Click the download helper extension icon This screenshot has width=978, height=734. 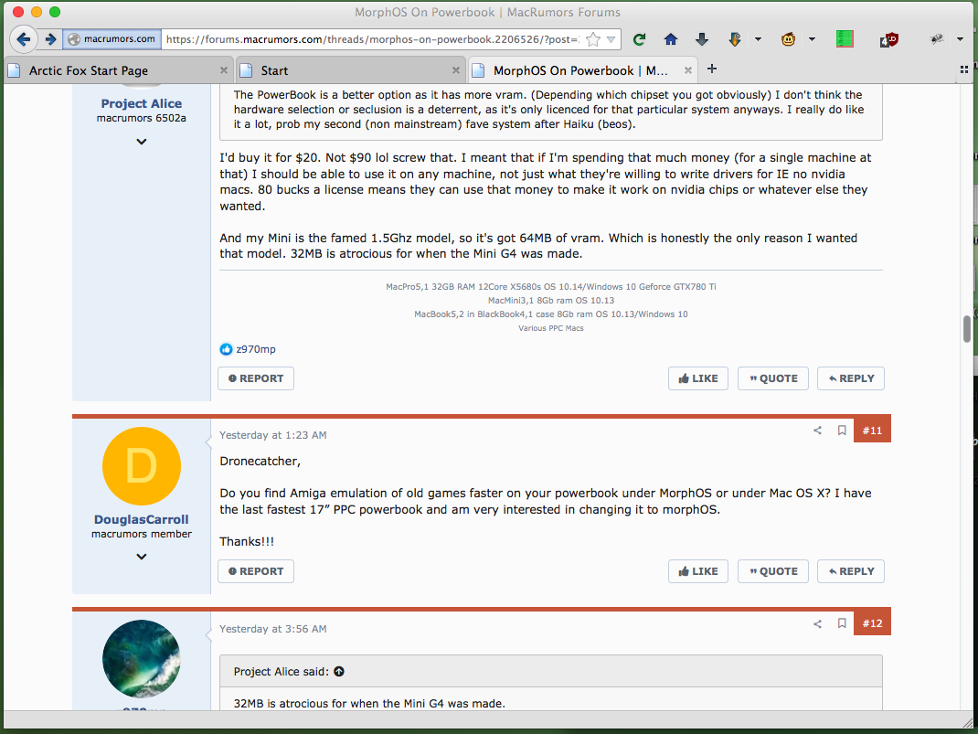[x=735, y=39]
